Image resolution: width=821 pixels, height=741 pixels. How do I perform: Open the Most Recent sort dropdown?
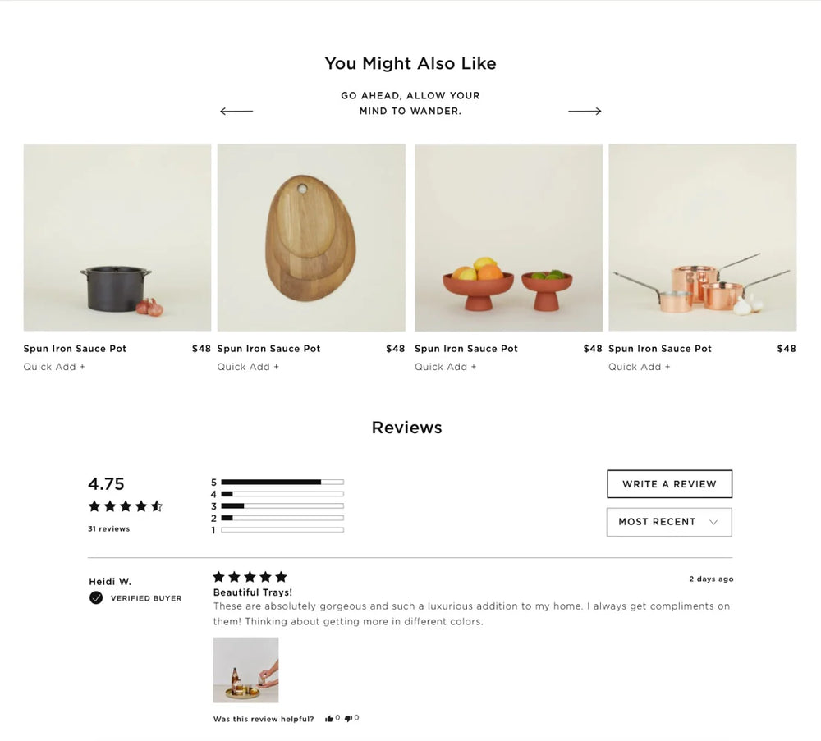click(668, 522)
